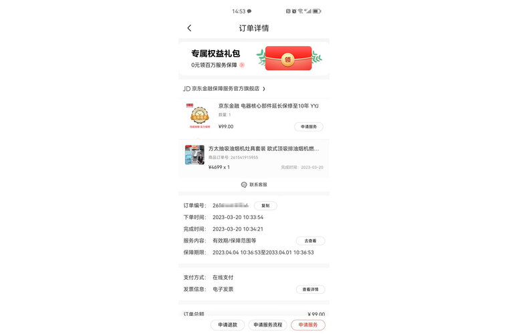The image size is (508, 334).
Task: Click 去查看 for service content
Action: 310,240
